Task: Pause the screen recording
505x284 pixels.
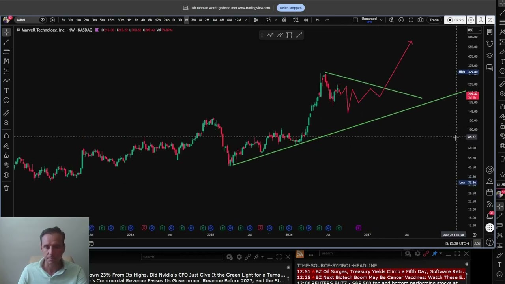Action: pyautogui.click(x=471, y=20)
